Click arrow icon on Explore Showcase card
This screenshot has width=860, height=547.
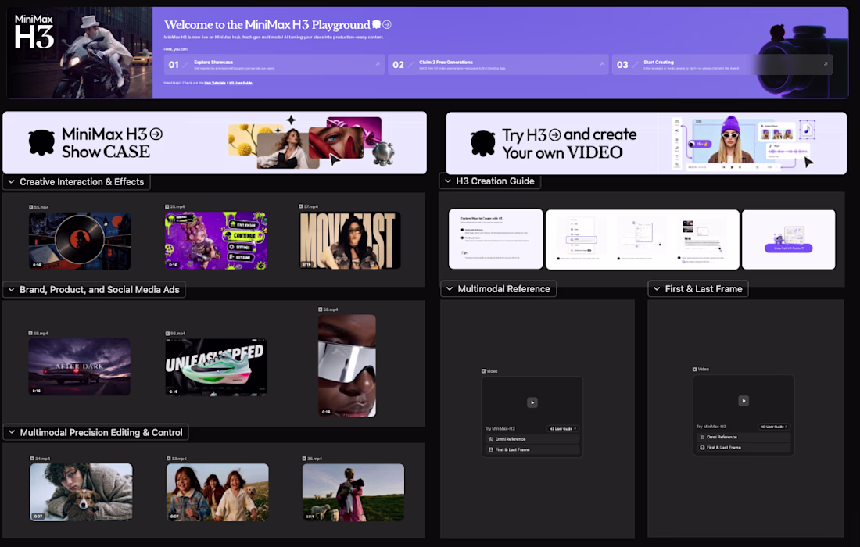(378, 63)
